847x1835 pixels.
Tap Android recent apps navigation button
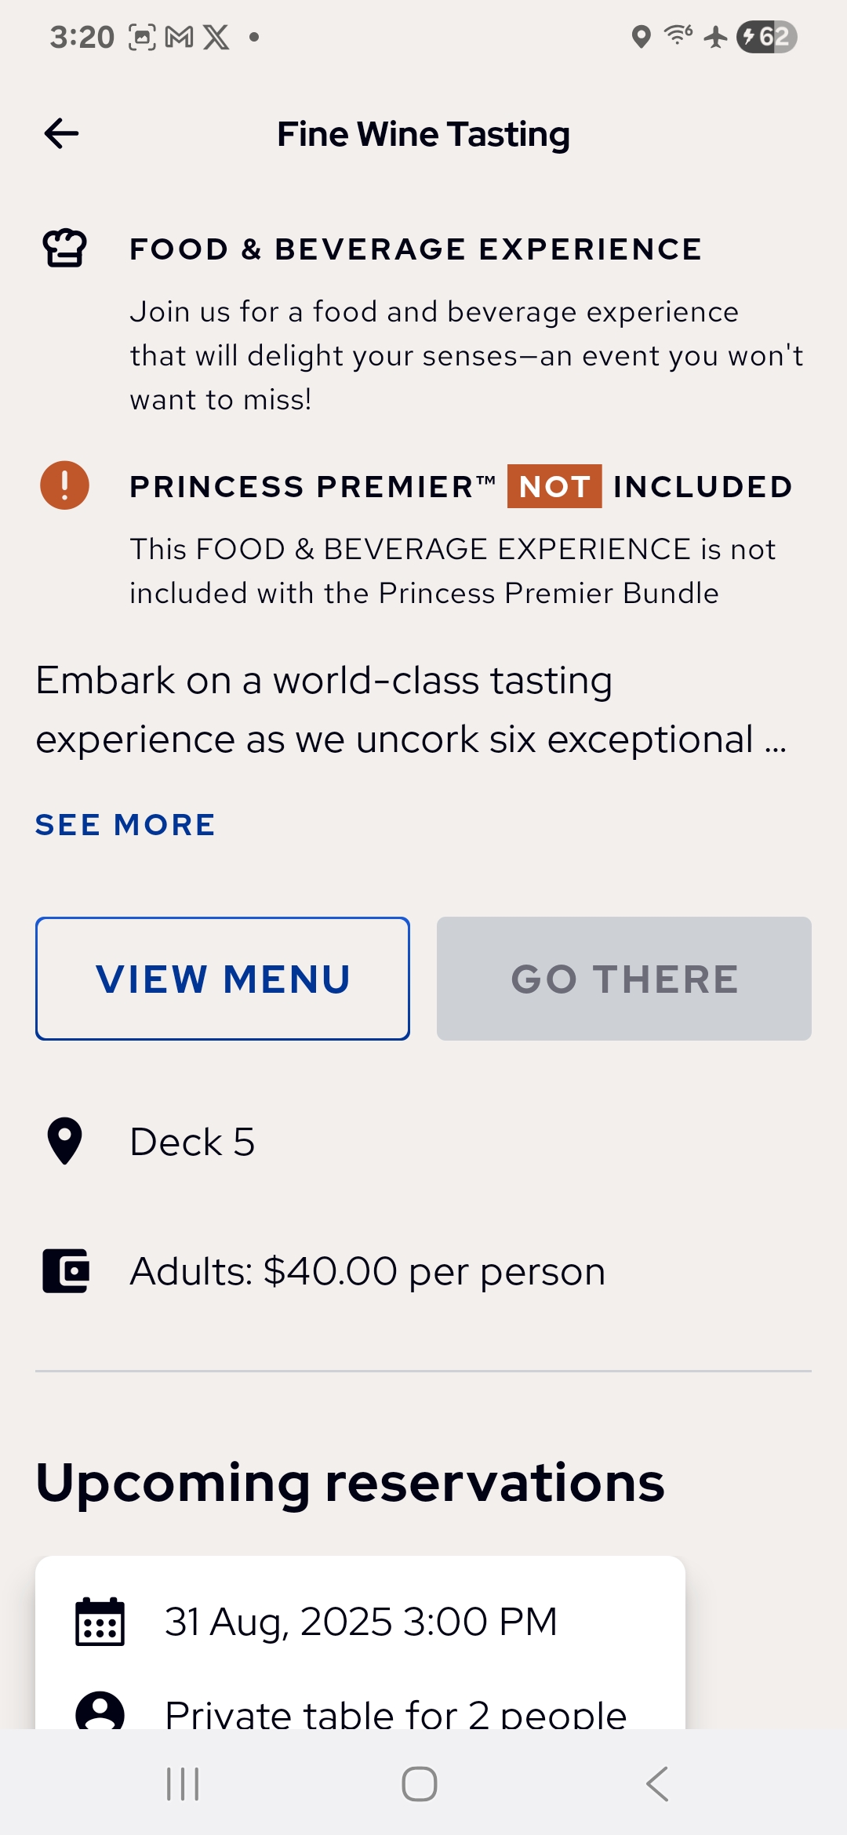coord(183,1784)
